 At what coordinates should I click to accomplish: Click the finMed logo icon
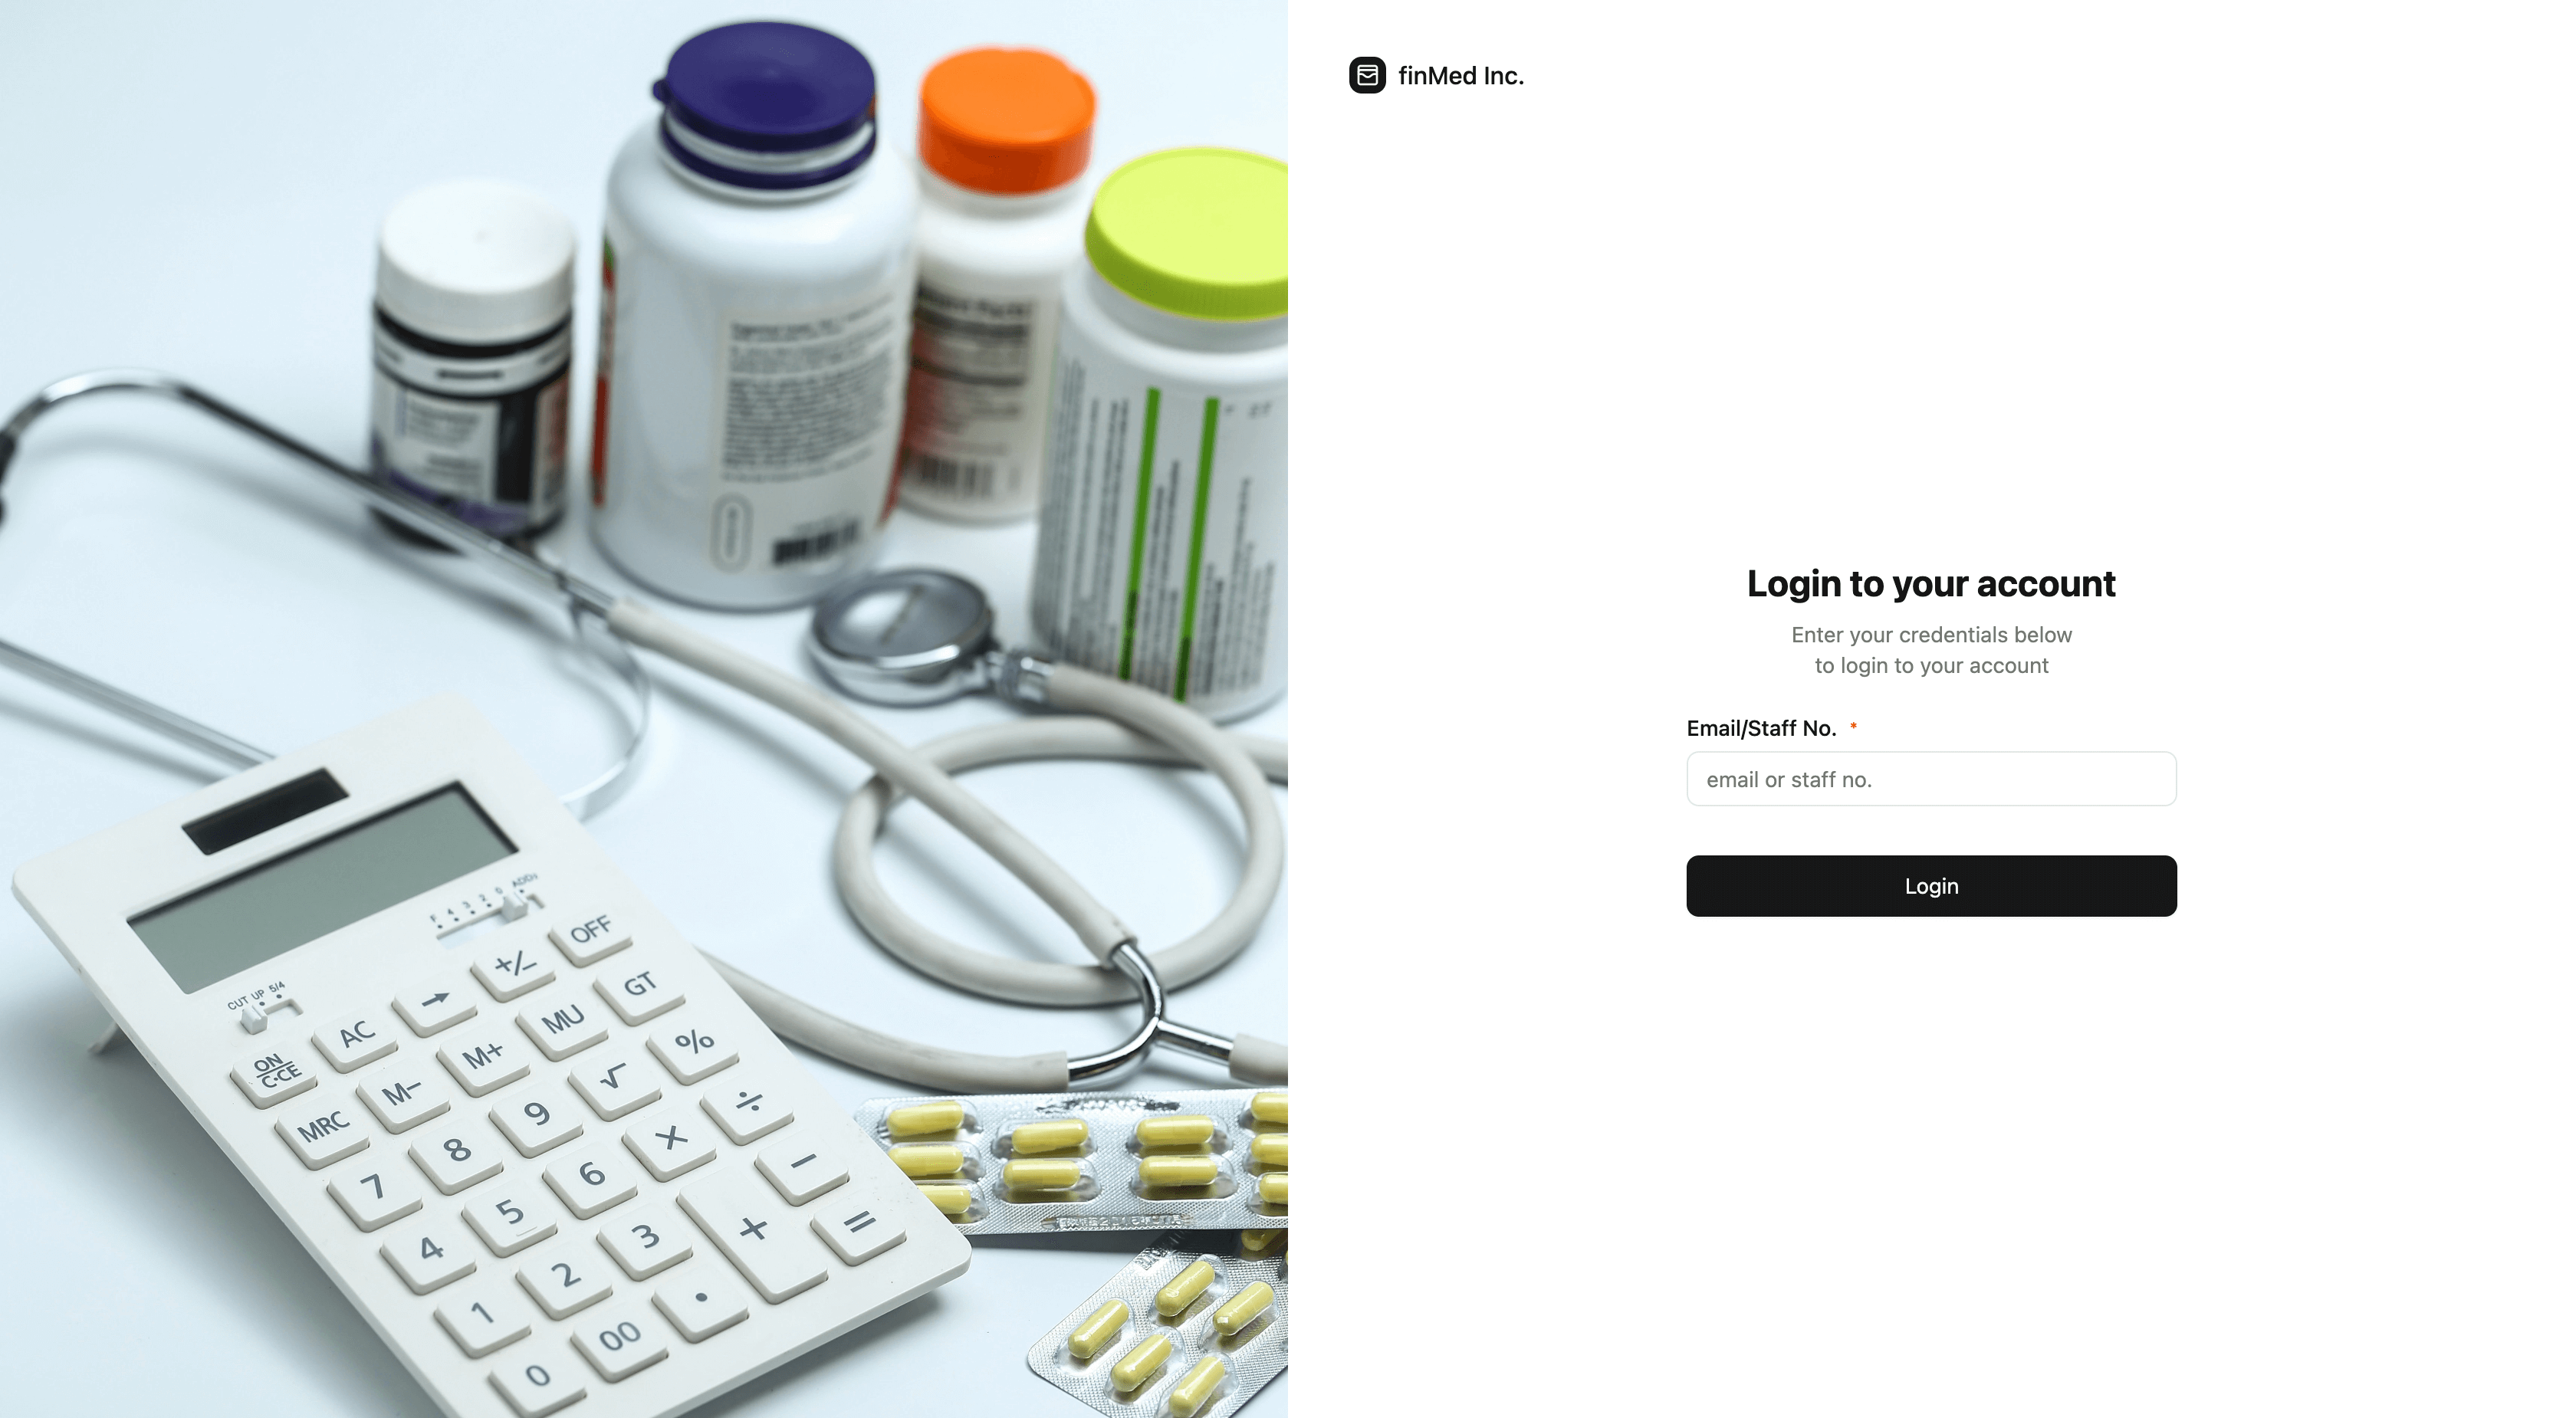tap(1367, 75)
